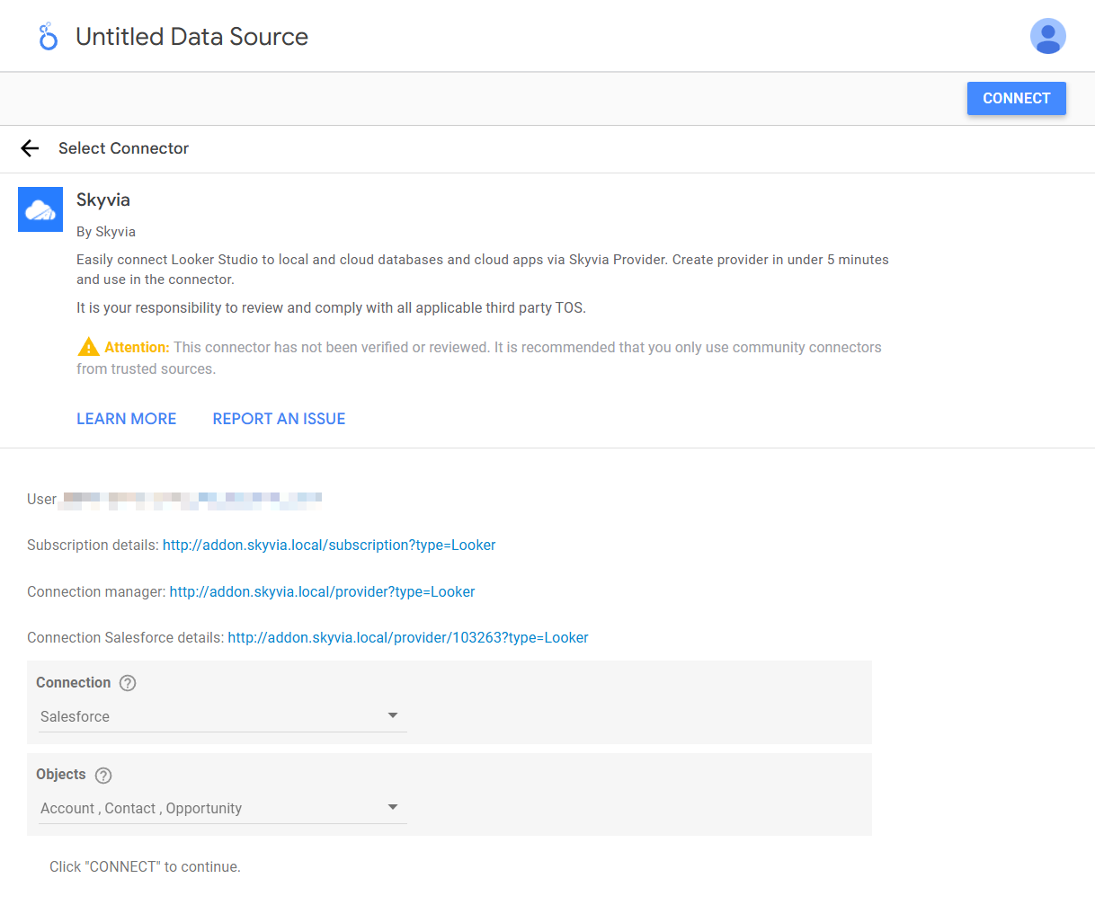Open the Connection manager URL
This screenshot has width=1095, height=914.
tap(322, 592)
